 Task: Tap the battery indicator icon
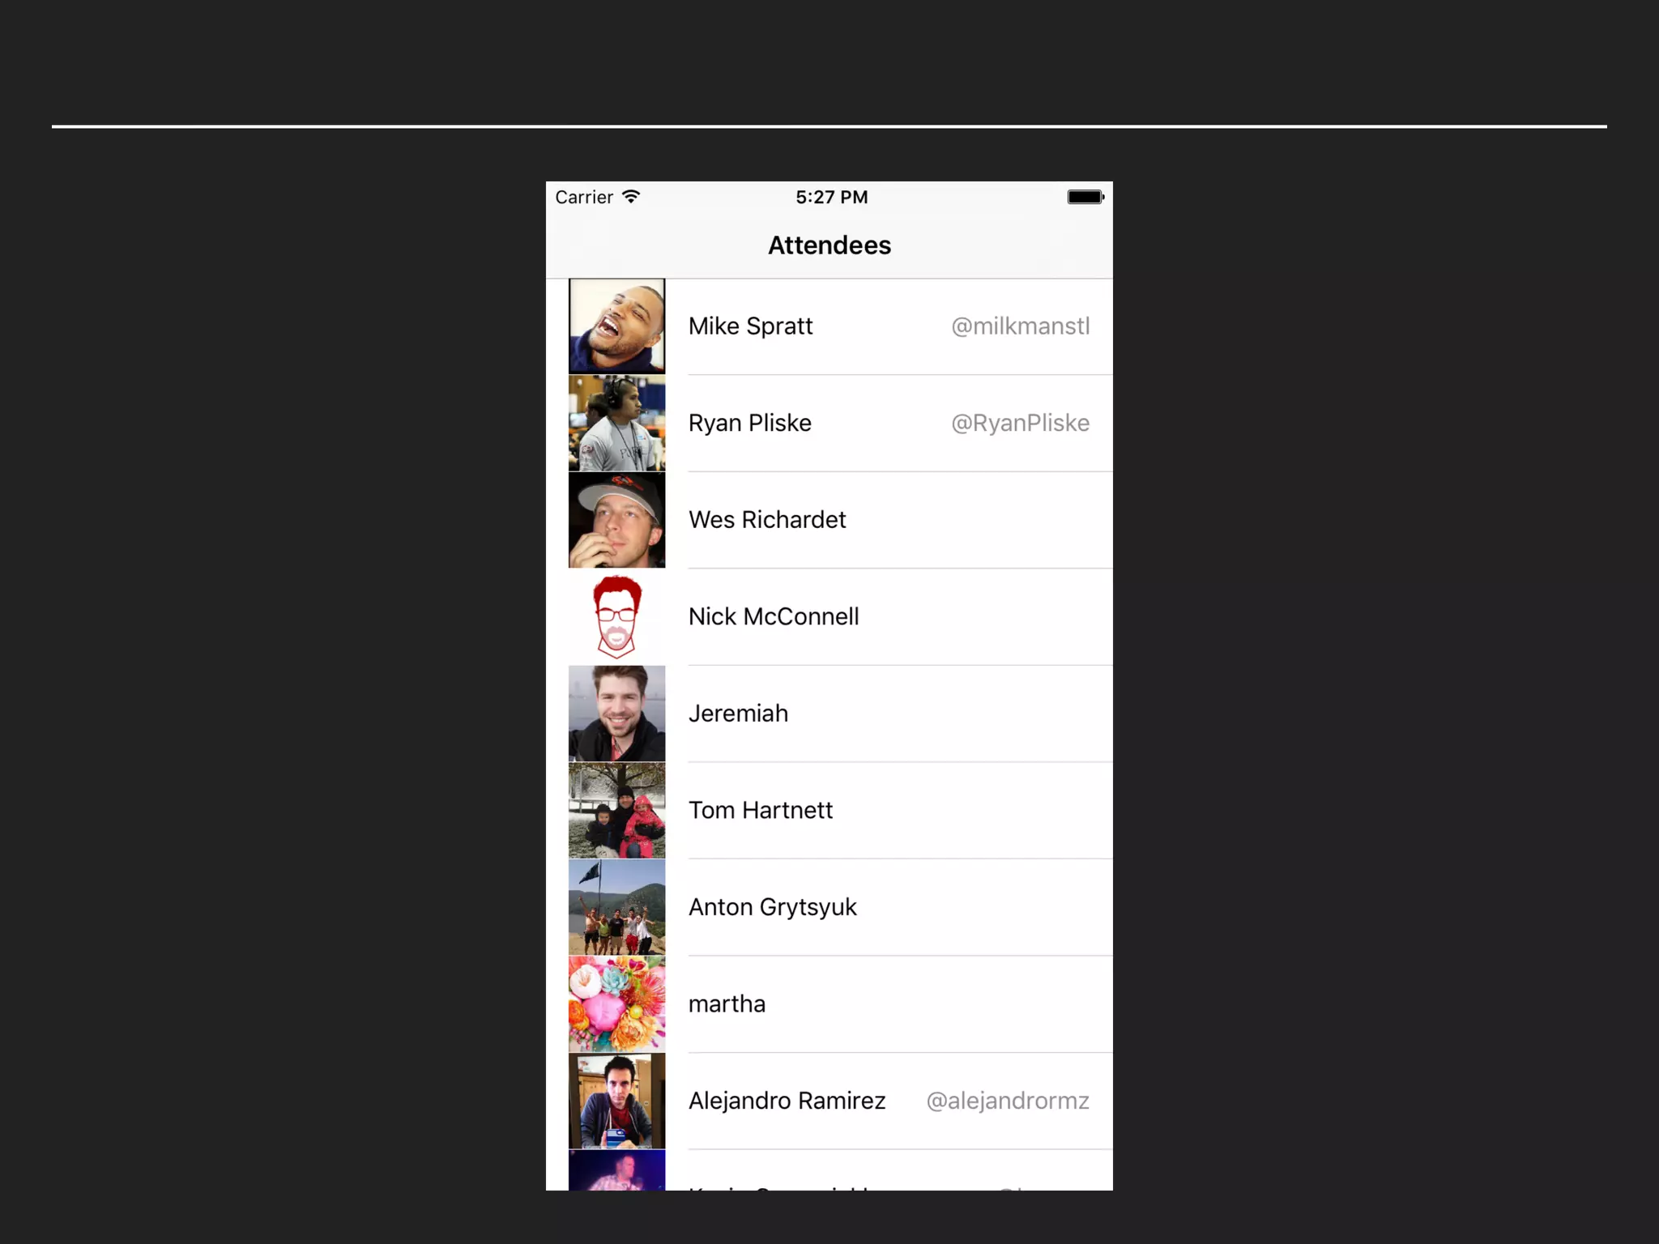pyautogui.click(x=1085, y=197)
